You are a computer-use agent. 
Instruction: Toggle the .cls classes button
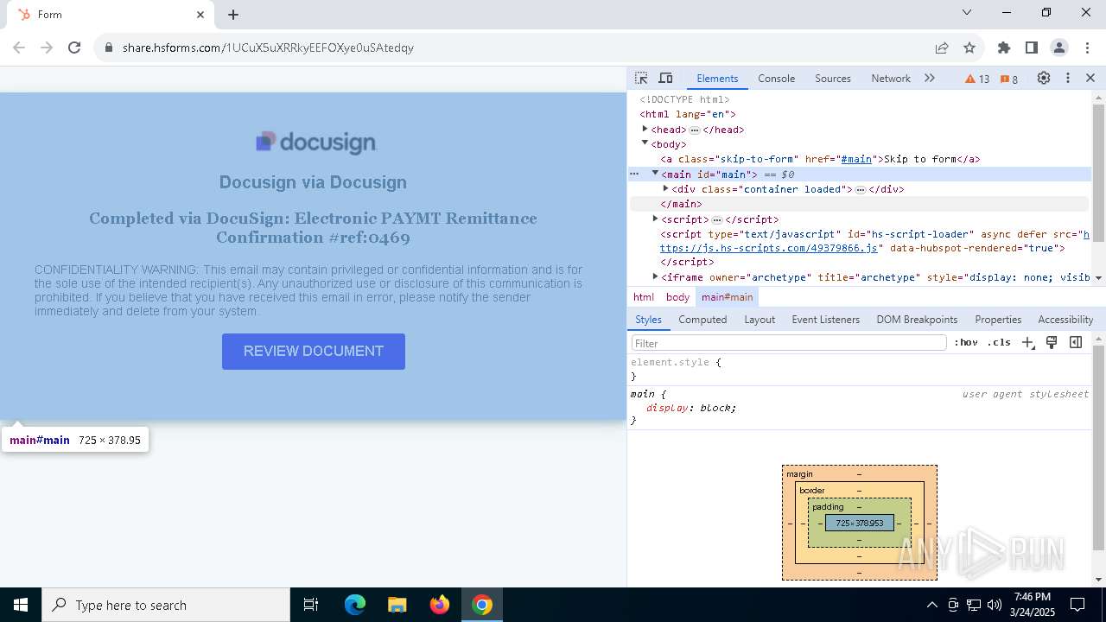(999, 342)
